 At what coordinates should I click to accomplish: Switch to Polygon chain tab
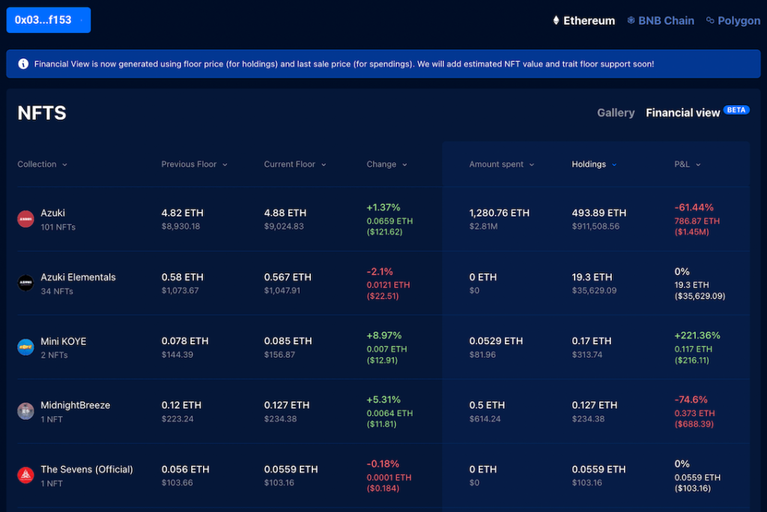(733, 20)
